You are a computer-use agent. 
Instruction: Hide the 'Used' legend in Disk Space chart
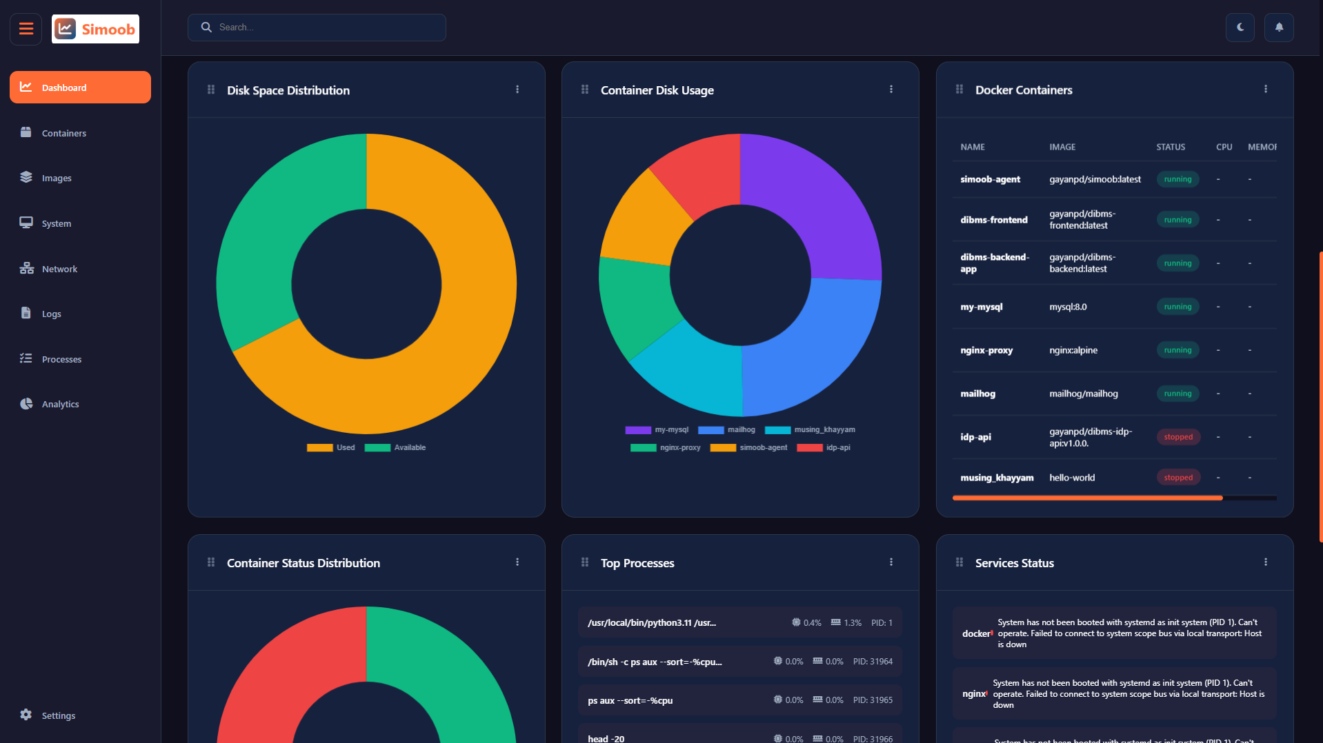(x=331, y=447)
